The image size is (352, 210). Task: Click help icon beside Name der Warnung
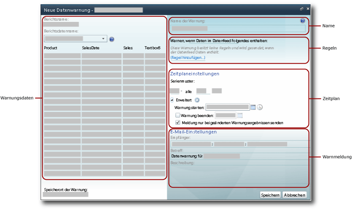[x=302, y=21]
